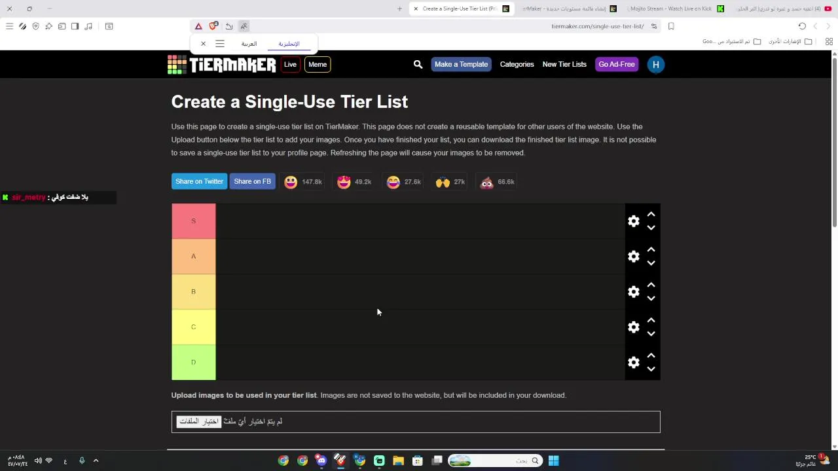Open settings gear for the S tier

633,221
